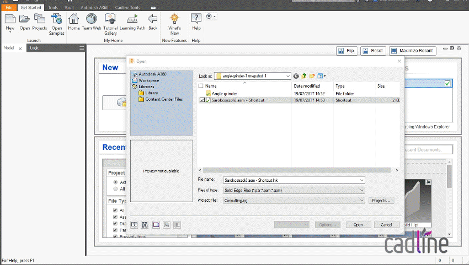469x265 pixels.
Task: Switch to Get Started ribbon tab
Action: (x=31, y=8)
